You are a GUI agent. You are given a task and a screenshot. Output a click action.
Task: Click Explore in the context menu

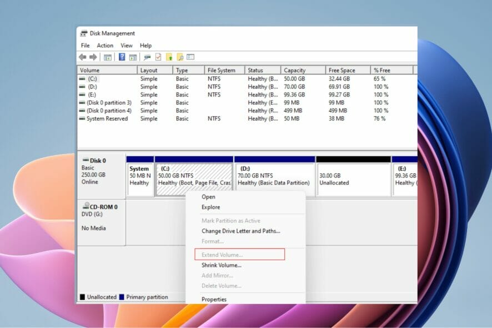[210, 207]
